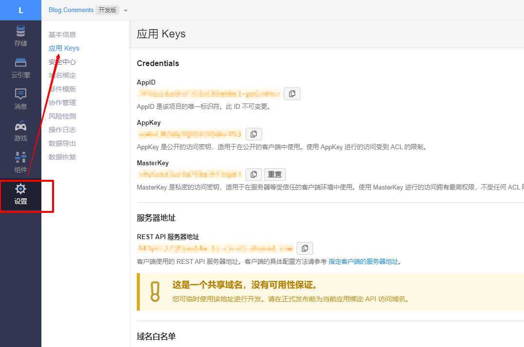Open the 操作日志 settings page
Screen dimensions: 524x347
pyautogui.click(x=62, y=130)
